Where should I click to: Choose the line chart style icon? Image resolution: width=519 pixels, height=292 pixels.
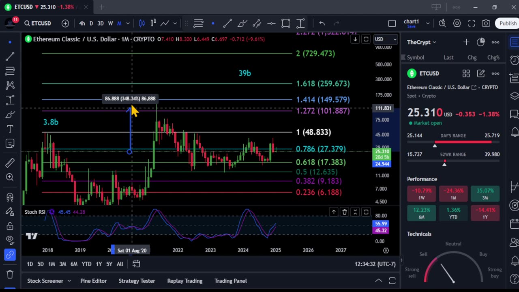165,23
